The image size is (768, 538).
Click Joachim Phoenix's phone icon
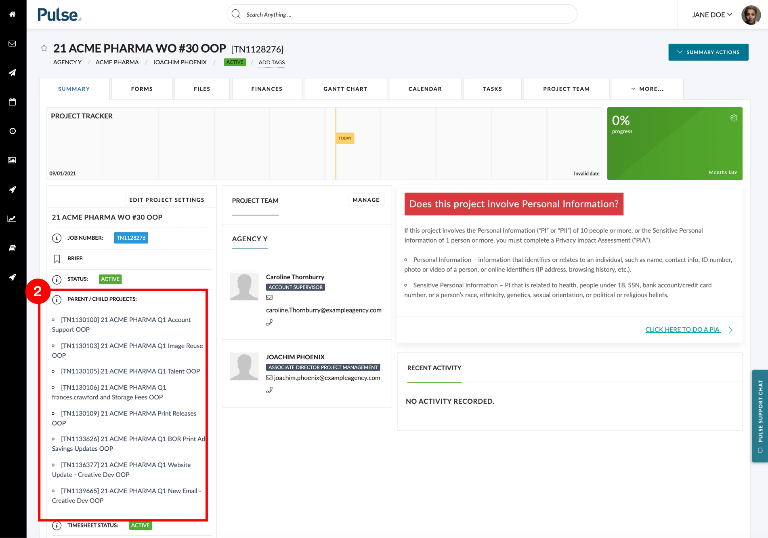[x=269, y=390]
